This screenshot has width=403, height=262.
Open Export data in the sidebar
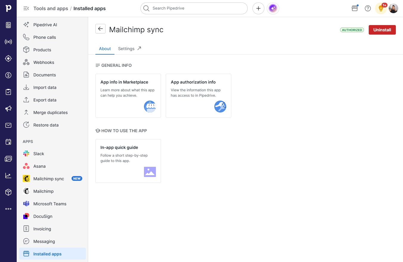[x=52, y=100]
